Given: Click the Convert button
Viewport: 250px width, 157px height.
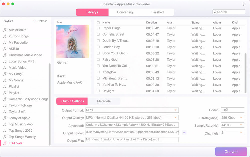Looking at the screenshot, I should point(231,152).
